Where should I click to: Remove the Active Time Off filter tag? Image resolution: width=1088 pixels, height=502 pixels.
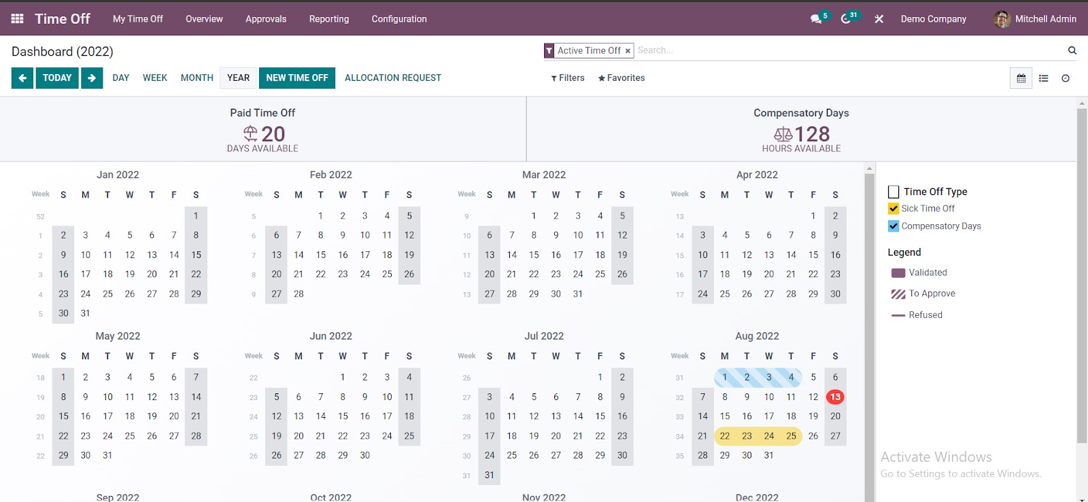628,51
